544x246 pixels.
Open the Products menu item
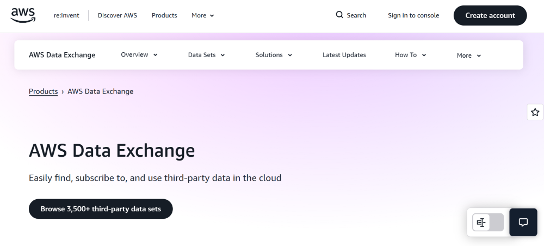pyautogui.click(x=164, y=15)
